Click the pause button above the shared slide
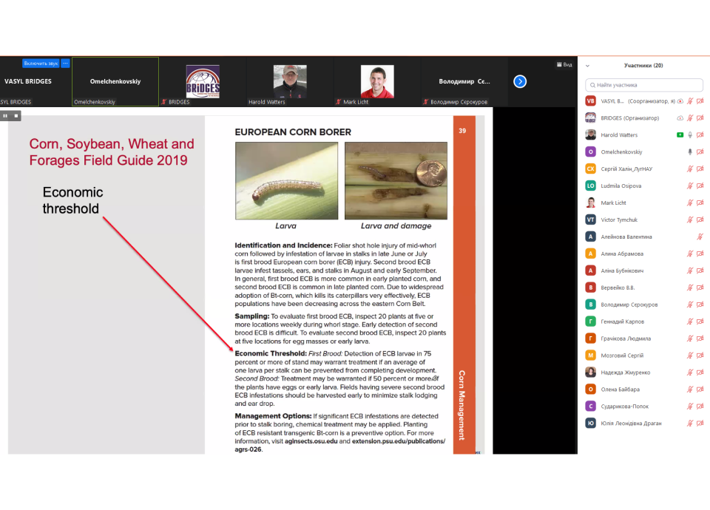The width and height of the screenshot is (710, 510). click(5, 115)
